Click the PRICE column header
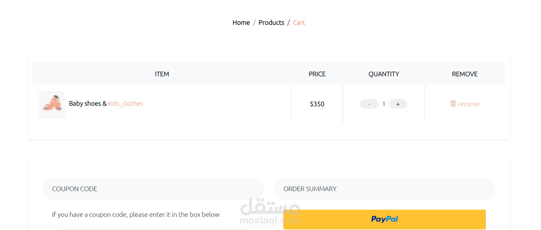Image resolution: width=541 pixels, height=230 pixels. point(317,74)
